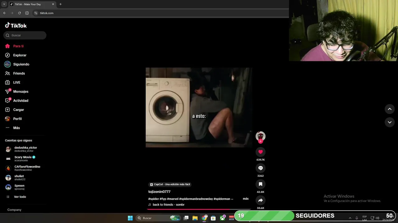Open File Explorer from taskbar
Viewport: 398px width, 223px height.
[x=195, y=218]
